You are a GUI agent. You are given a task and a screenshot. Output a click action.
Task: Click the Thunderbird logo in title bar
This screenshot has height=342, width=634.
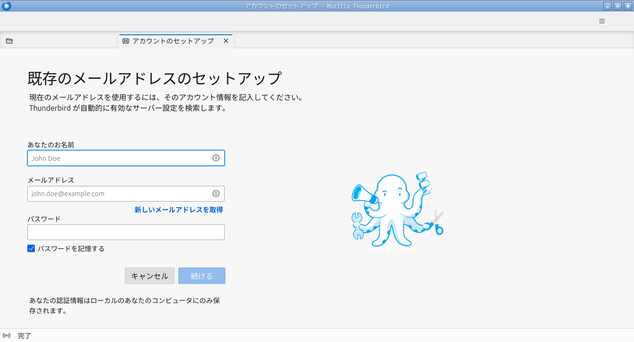click(6, 6)
